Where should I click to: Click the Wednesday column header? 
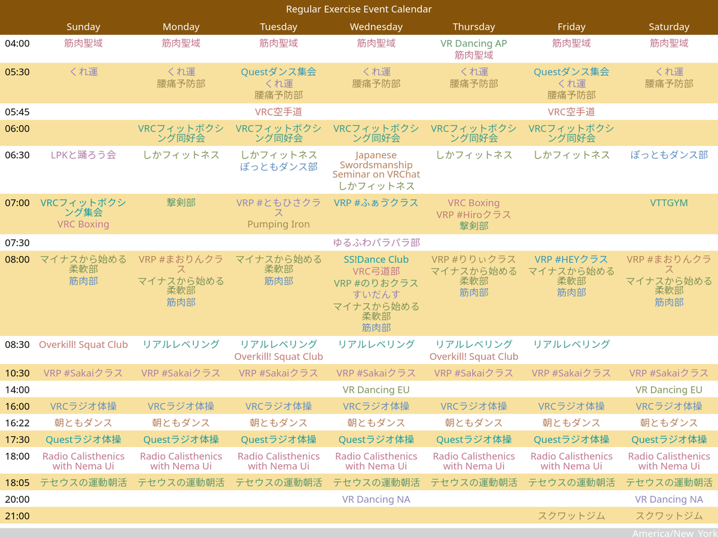click(x=376, y=26)
